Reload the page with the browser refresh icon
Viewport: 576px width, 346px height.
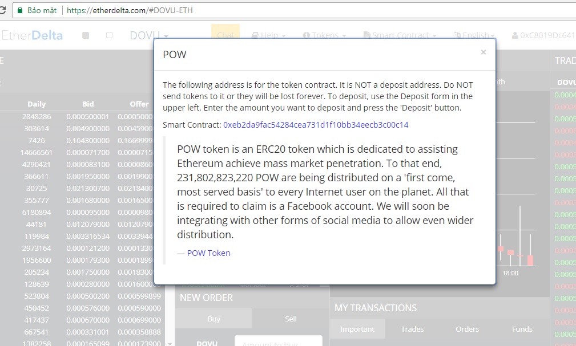click(x=2, y=10)
